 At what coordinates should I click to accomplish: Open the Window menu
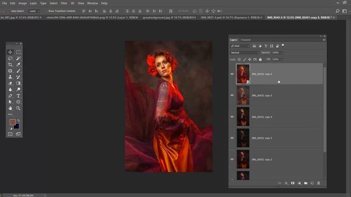point(92,3)
